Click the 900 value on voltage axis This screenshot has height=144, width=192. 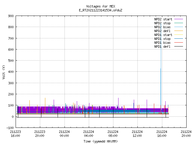(x=11, y=16)
